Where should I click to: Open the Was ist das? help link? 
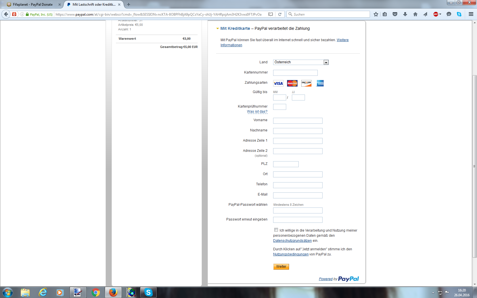click(257, 112)
